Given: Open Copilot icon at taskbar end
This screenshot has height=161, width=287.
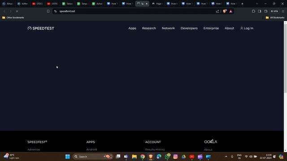Looking at the screenshot, I should (281, 157).
